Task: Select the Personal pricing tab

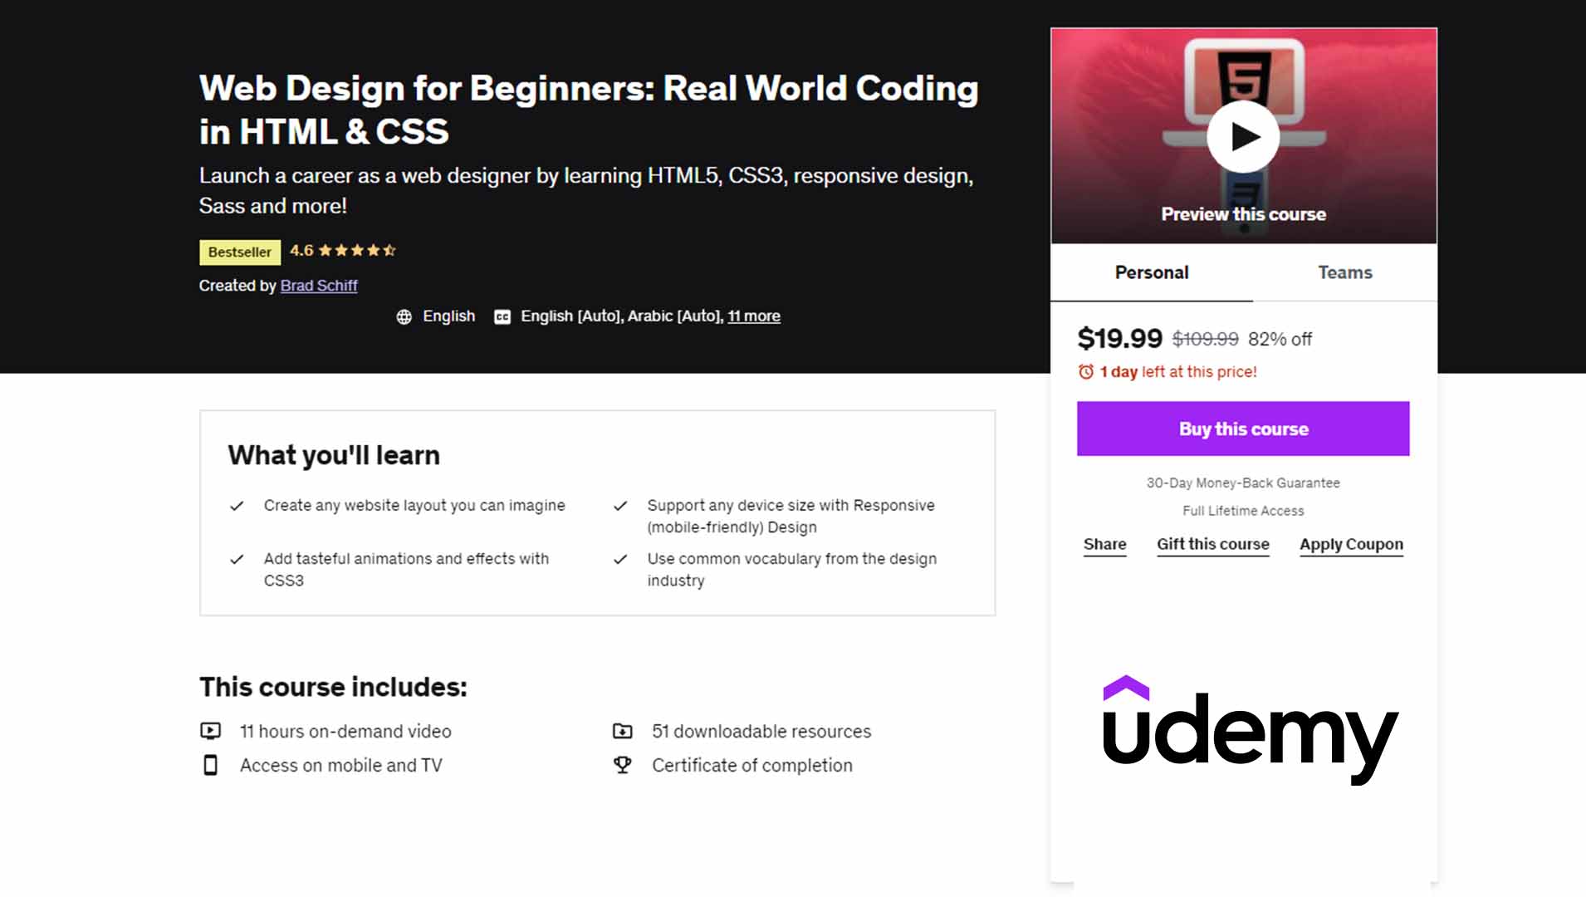Action: [x=1152, y=272]
